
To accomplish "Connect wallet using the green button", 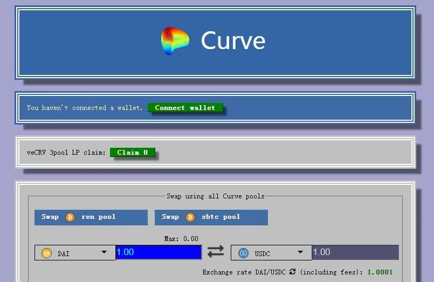I will [185, 108].
